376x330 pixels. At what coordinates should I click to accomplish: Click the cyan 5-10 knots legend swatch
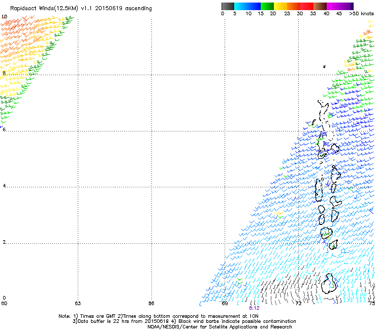241,6
